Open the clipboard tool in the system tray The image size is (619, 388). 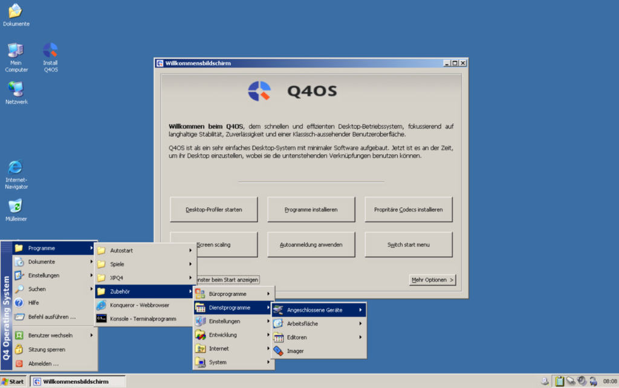click(560, 380)
